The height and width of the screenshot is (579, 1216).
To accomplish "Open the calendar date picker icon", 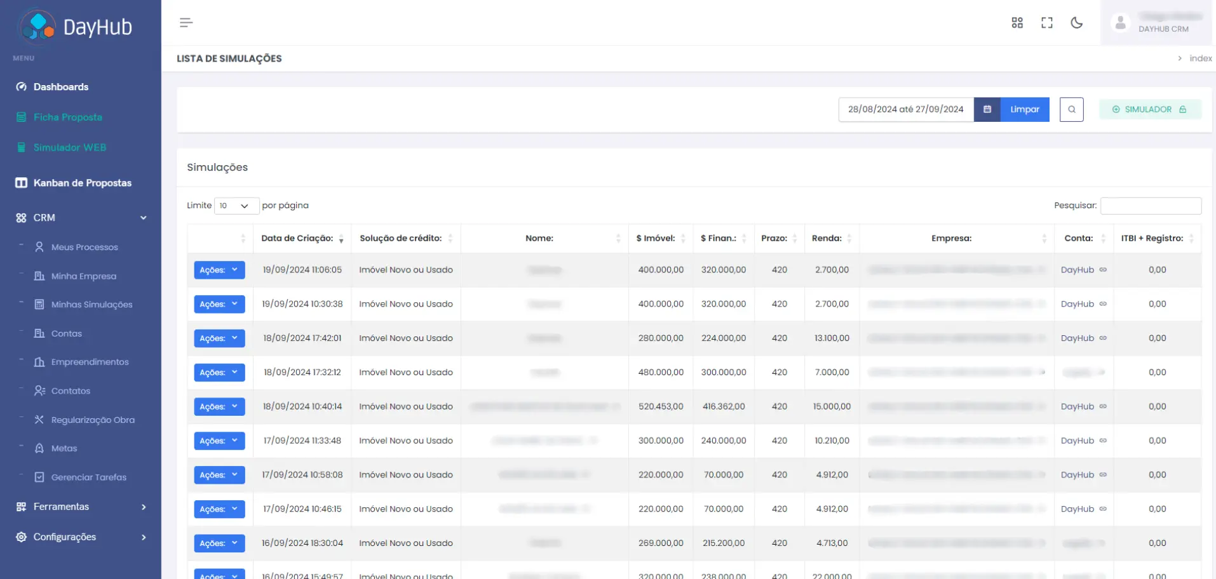I will 987,109.
